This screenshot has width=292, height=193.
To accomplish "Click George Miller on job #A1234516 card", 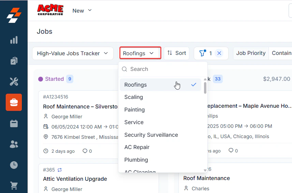I will point(67,117).
